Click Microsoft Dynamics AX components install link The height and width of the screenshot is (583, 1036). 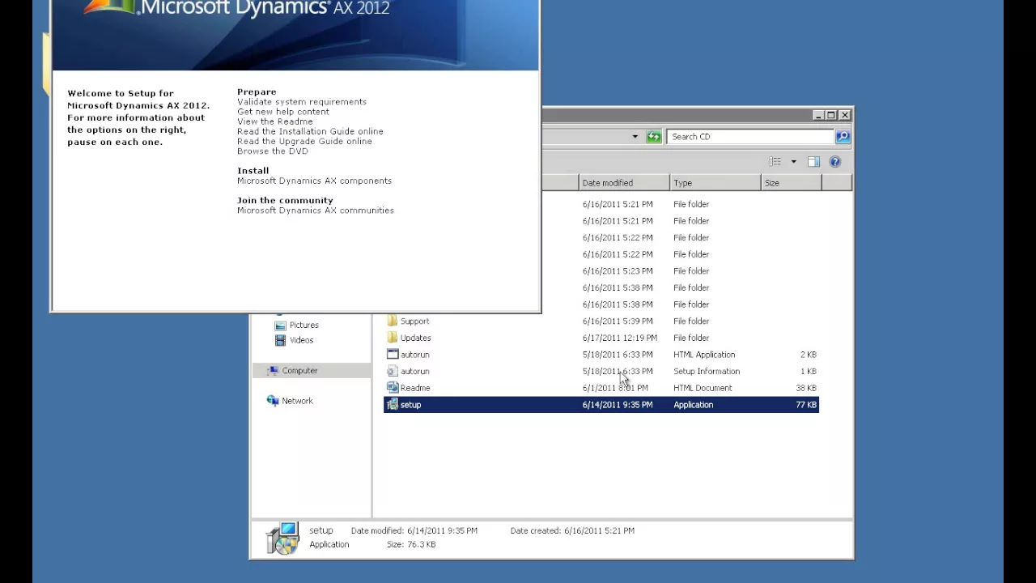(x=314, y=181)
